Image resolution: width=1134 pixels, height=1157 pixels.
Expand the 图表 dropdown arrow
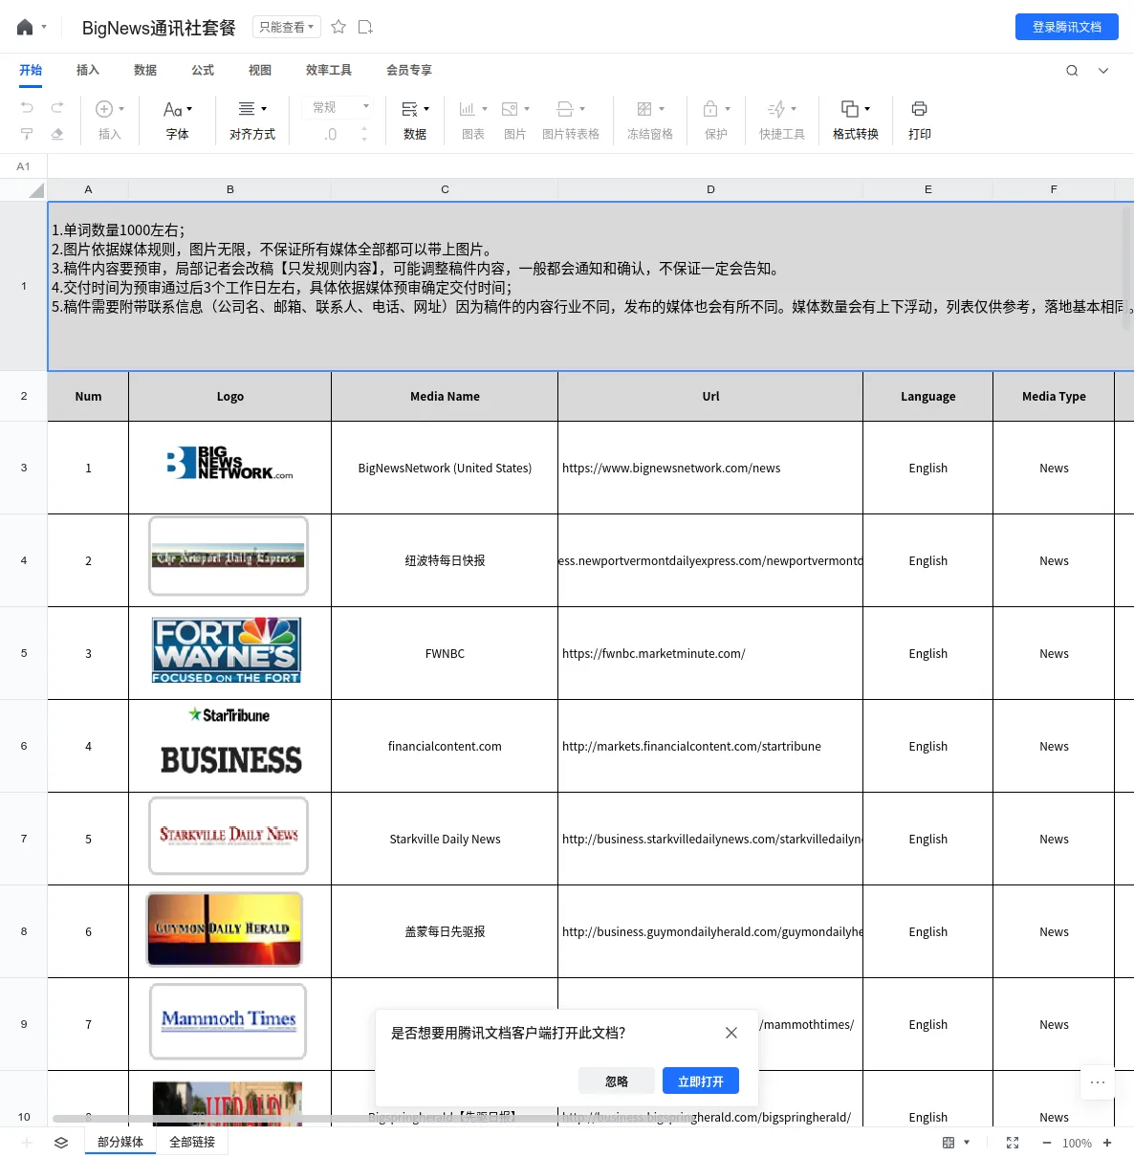(485, 109)
